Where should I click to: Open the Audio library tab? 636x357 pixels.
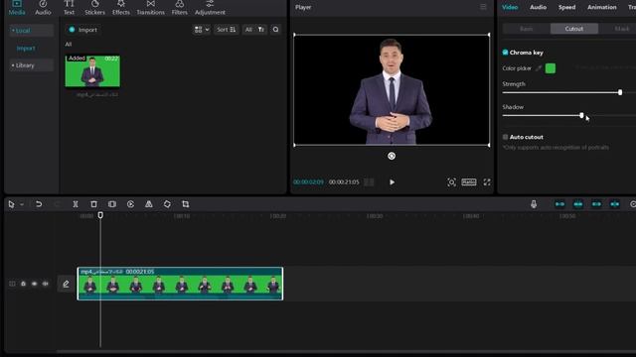click(x=43, y=7)
